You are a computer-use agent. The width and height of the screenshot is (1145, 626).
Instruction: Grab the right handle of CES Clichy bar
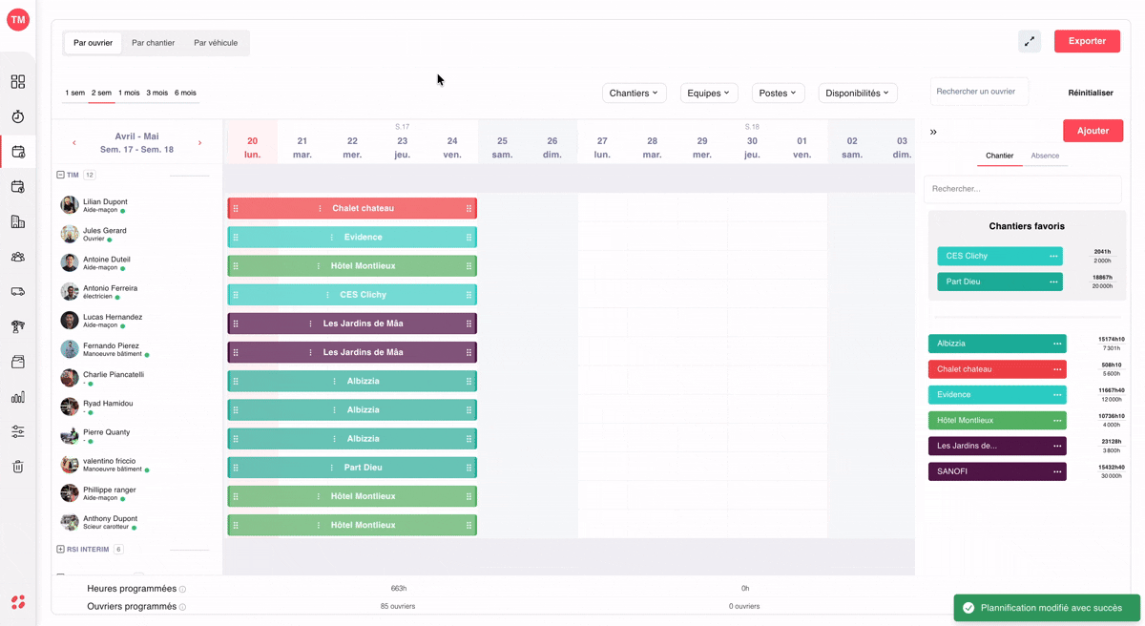(x=468, y=295)
